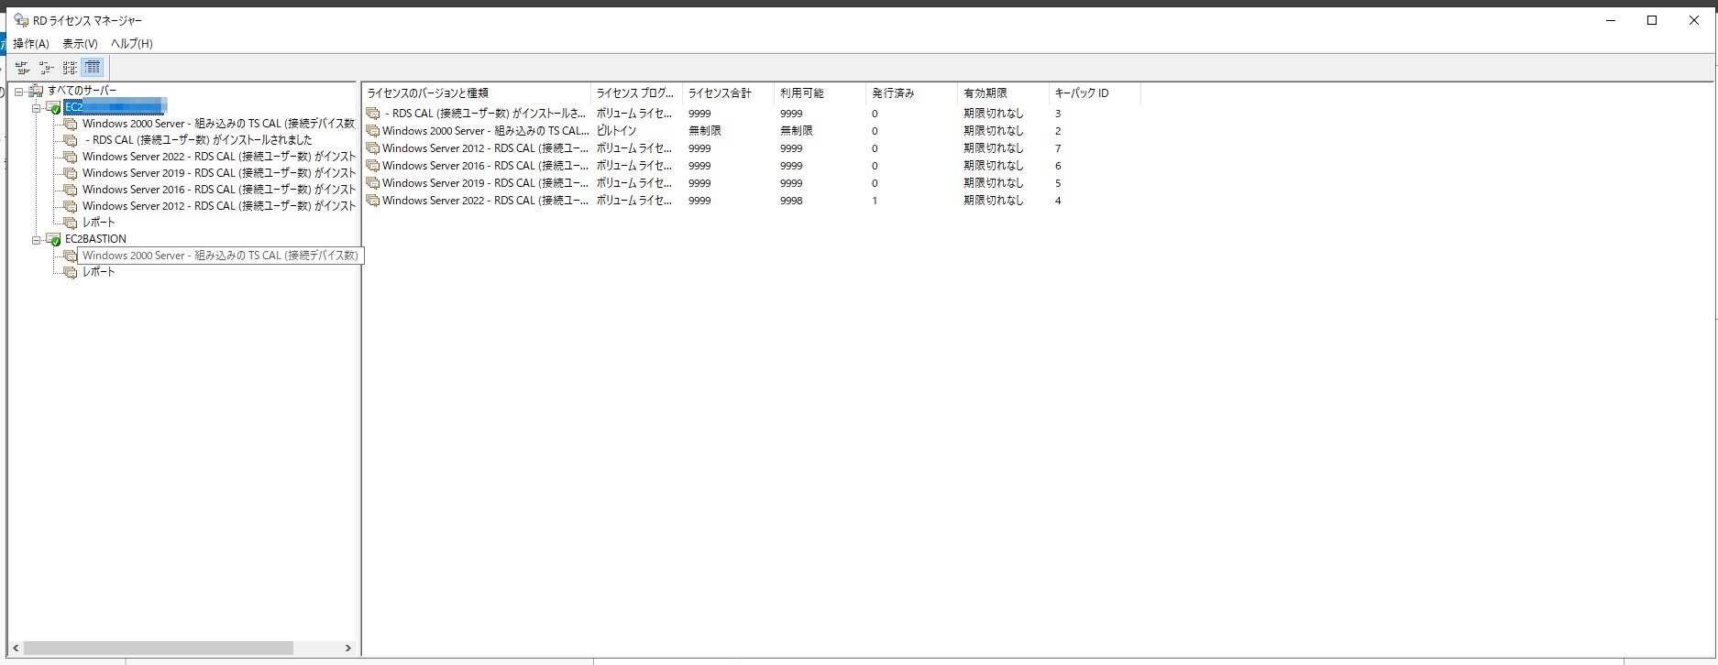The image size is (1718, 665).
Task: Sort by ライセンスのバージョンと種類 column header
Action: point(477,93)
